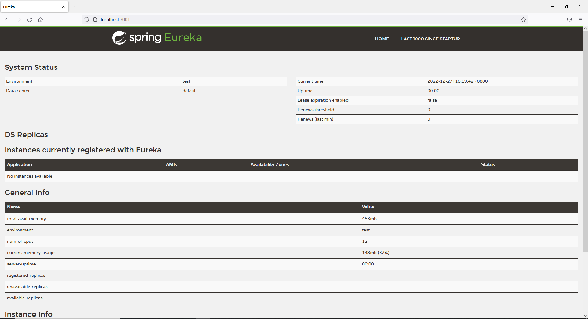
Task: Select the 'No instances available' row
Action: [291, 176]
